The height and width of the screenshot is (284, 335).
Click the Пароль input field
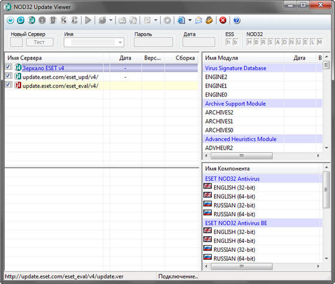click(x=153, y=42)
